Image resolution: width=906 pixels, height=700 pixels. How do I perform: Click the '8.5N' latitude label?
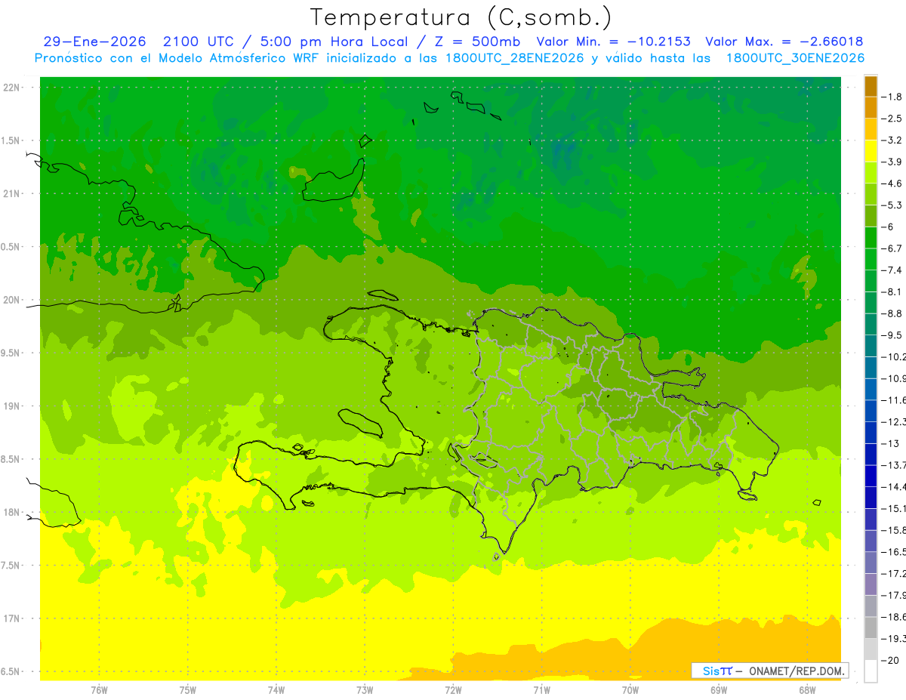click(x=11, y=459)
